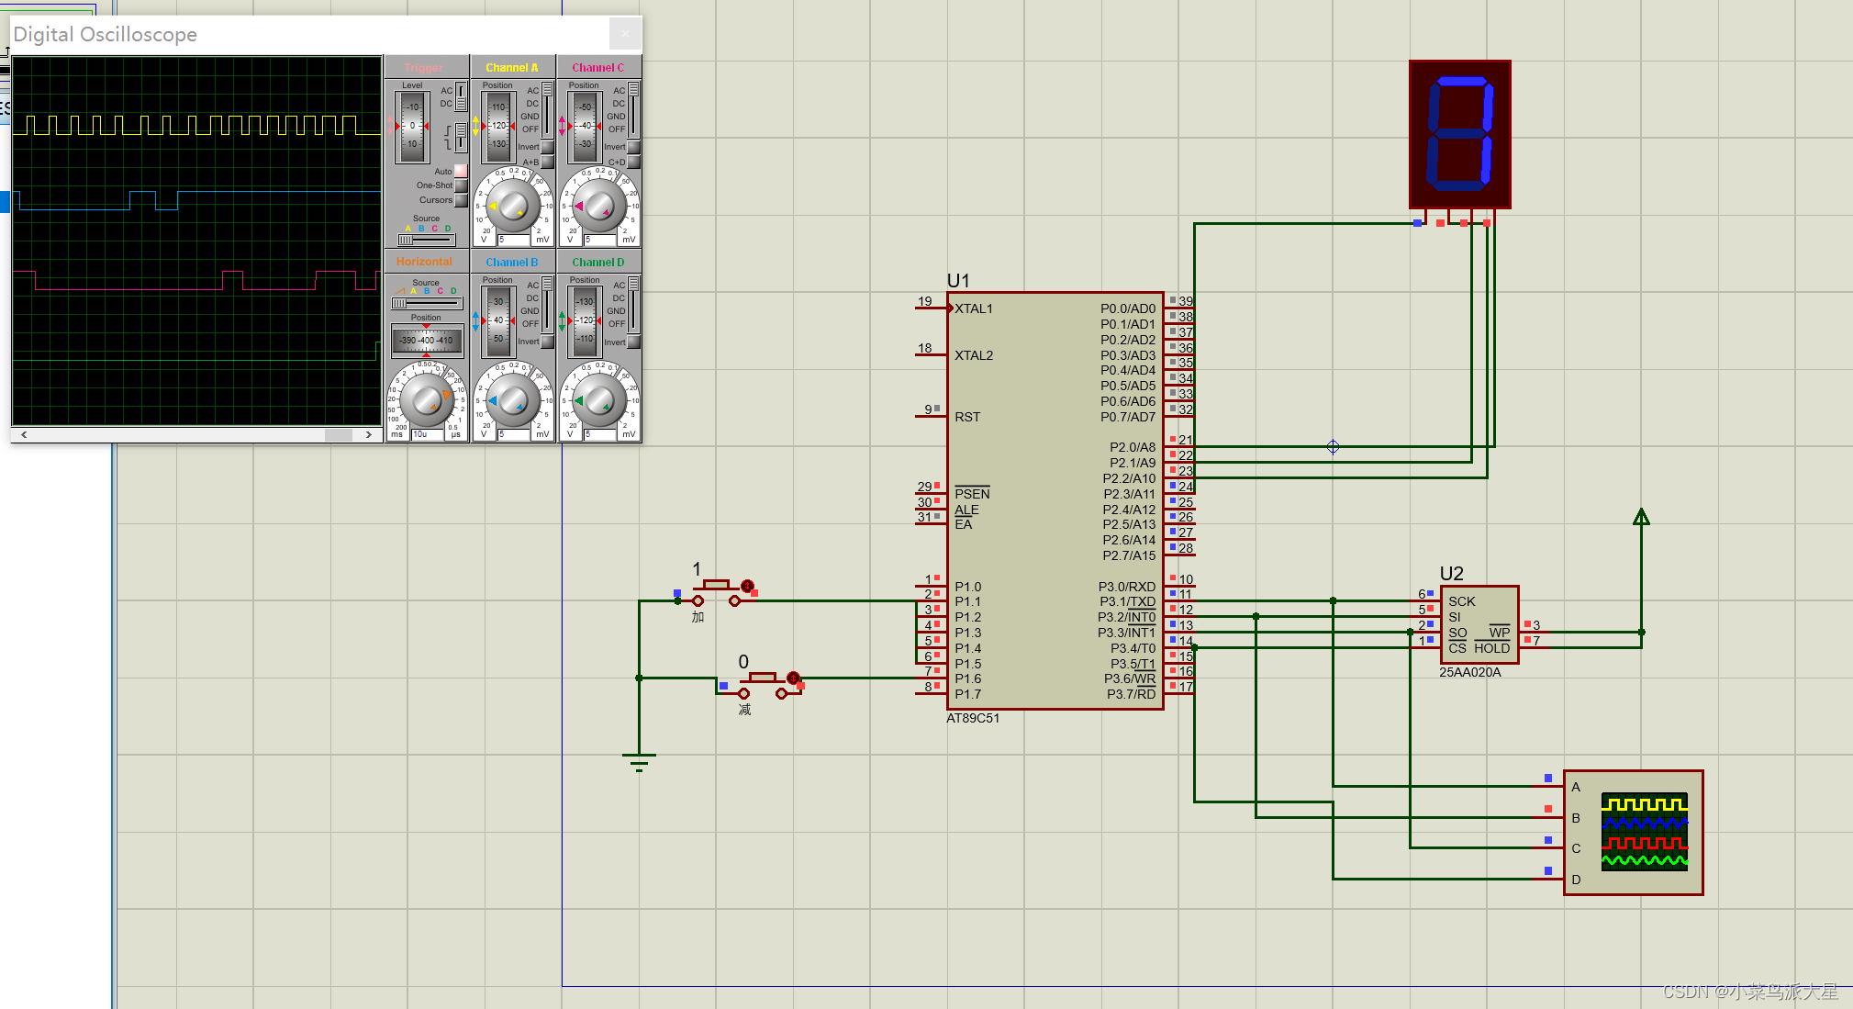The width and height of the screenshot is (1853, 1009).
Task: Enable the A+B sum button
Action: 548,163
